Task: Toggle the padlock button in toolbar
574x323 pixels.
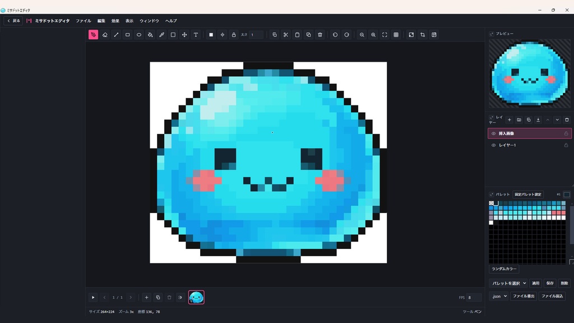Action: [234, 35]
